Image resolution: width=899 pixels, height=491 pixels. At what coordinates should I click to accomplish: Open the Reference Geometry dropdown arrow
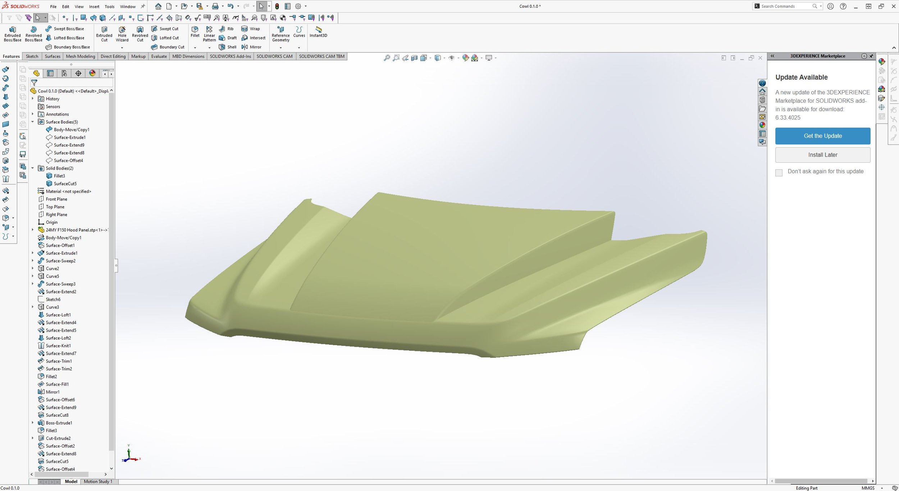(x=280, y=48)
